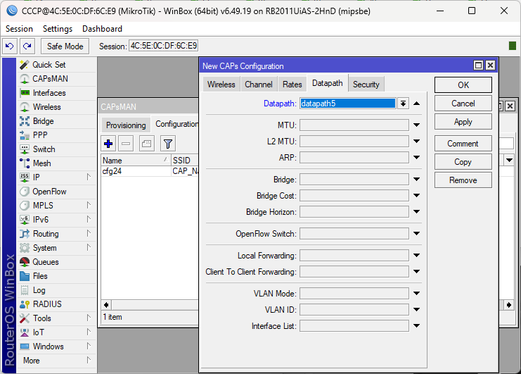Screen dimensions: 521x374
Task: Expand Tools submenu in sidebar
Action: pos(89,318)
